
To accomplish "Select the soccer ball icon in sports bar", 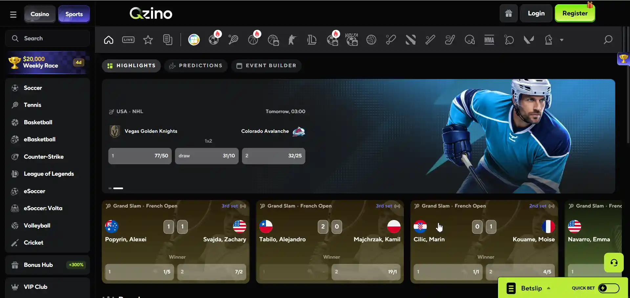I will [x=214, y=40].
